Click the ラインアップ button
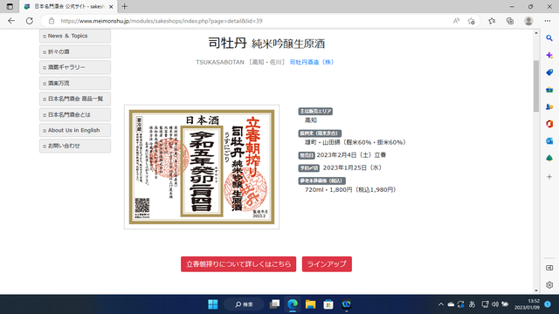 pos(327,264)
